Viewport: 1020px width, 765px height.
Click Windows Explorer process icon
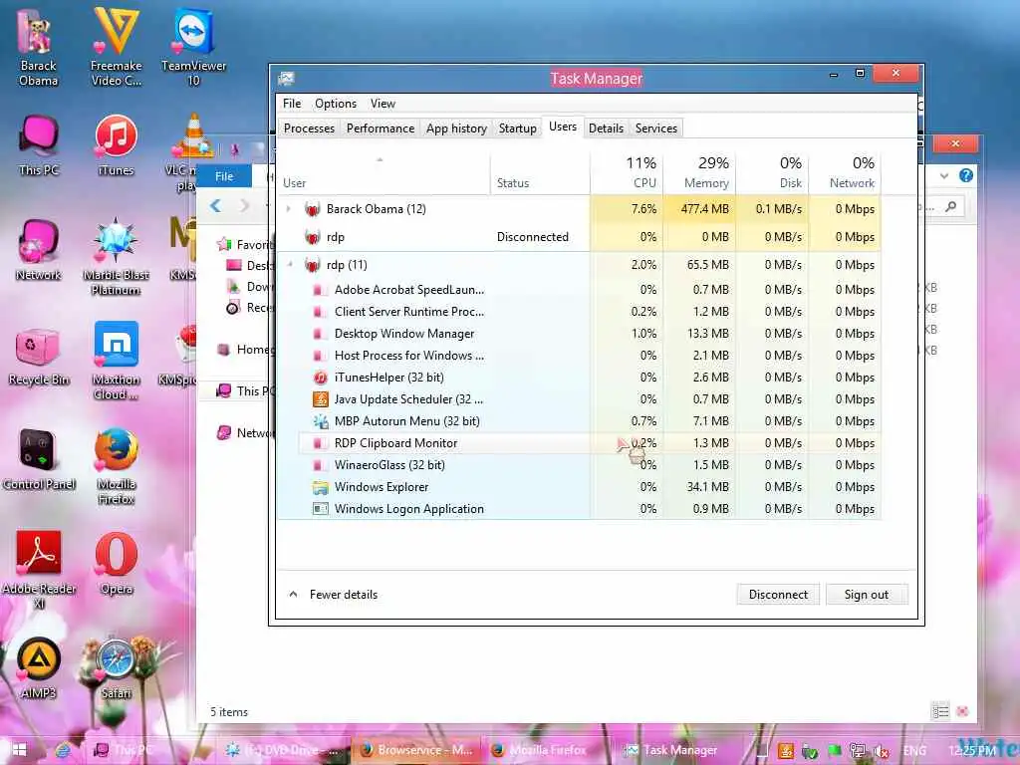click(x=320, y=487)
